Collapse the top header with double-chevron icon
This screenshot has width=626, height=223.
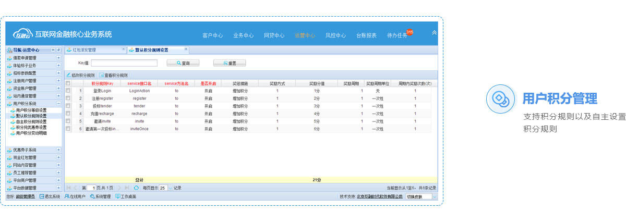[x=434, y=33]
